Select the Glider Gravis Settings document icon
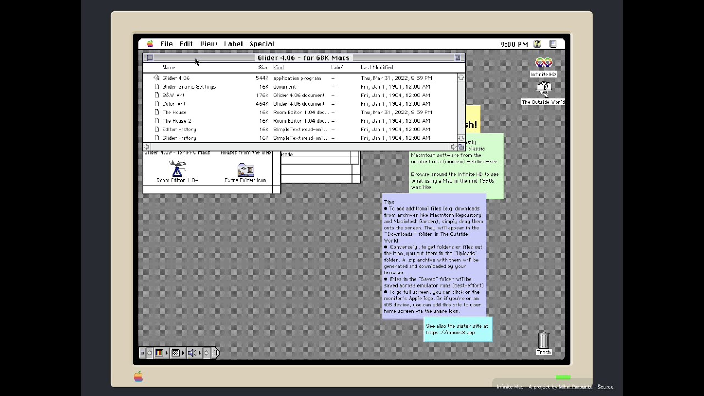704x396 pixels. coord(157,86)
